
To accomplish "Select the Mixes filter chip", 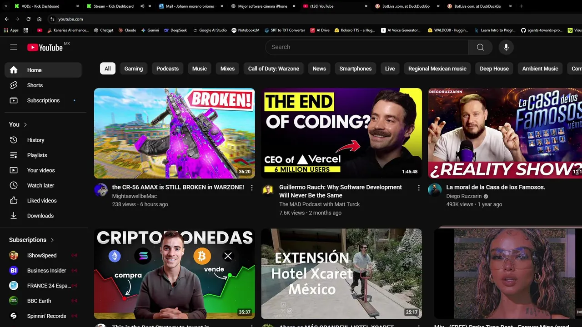I will 227,69.
